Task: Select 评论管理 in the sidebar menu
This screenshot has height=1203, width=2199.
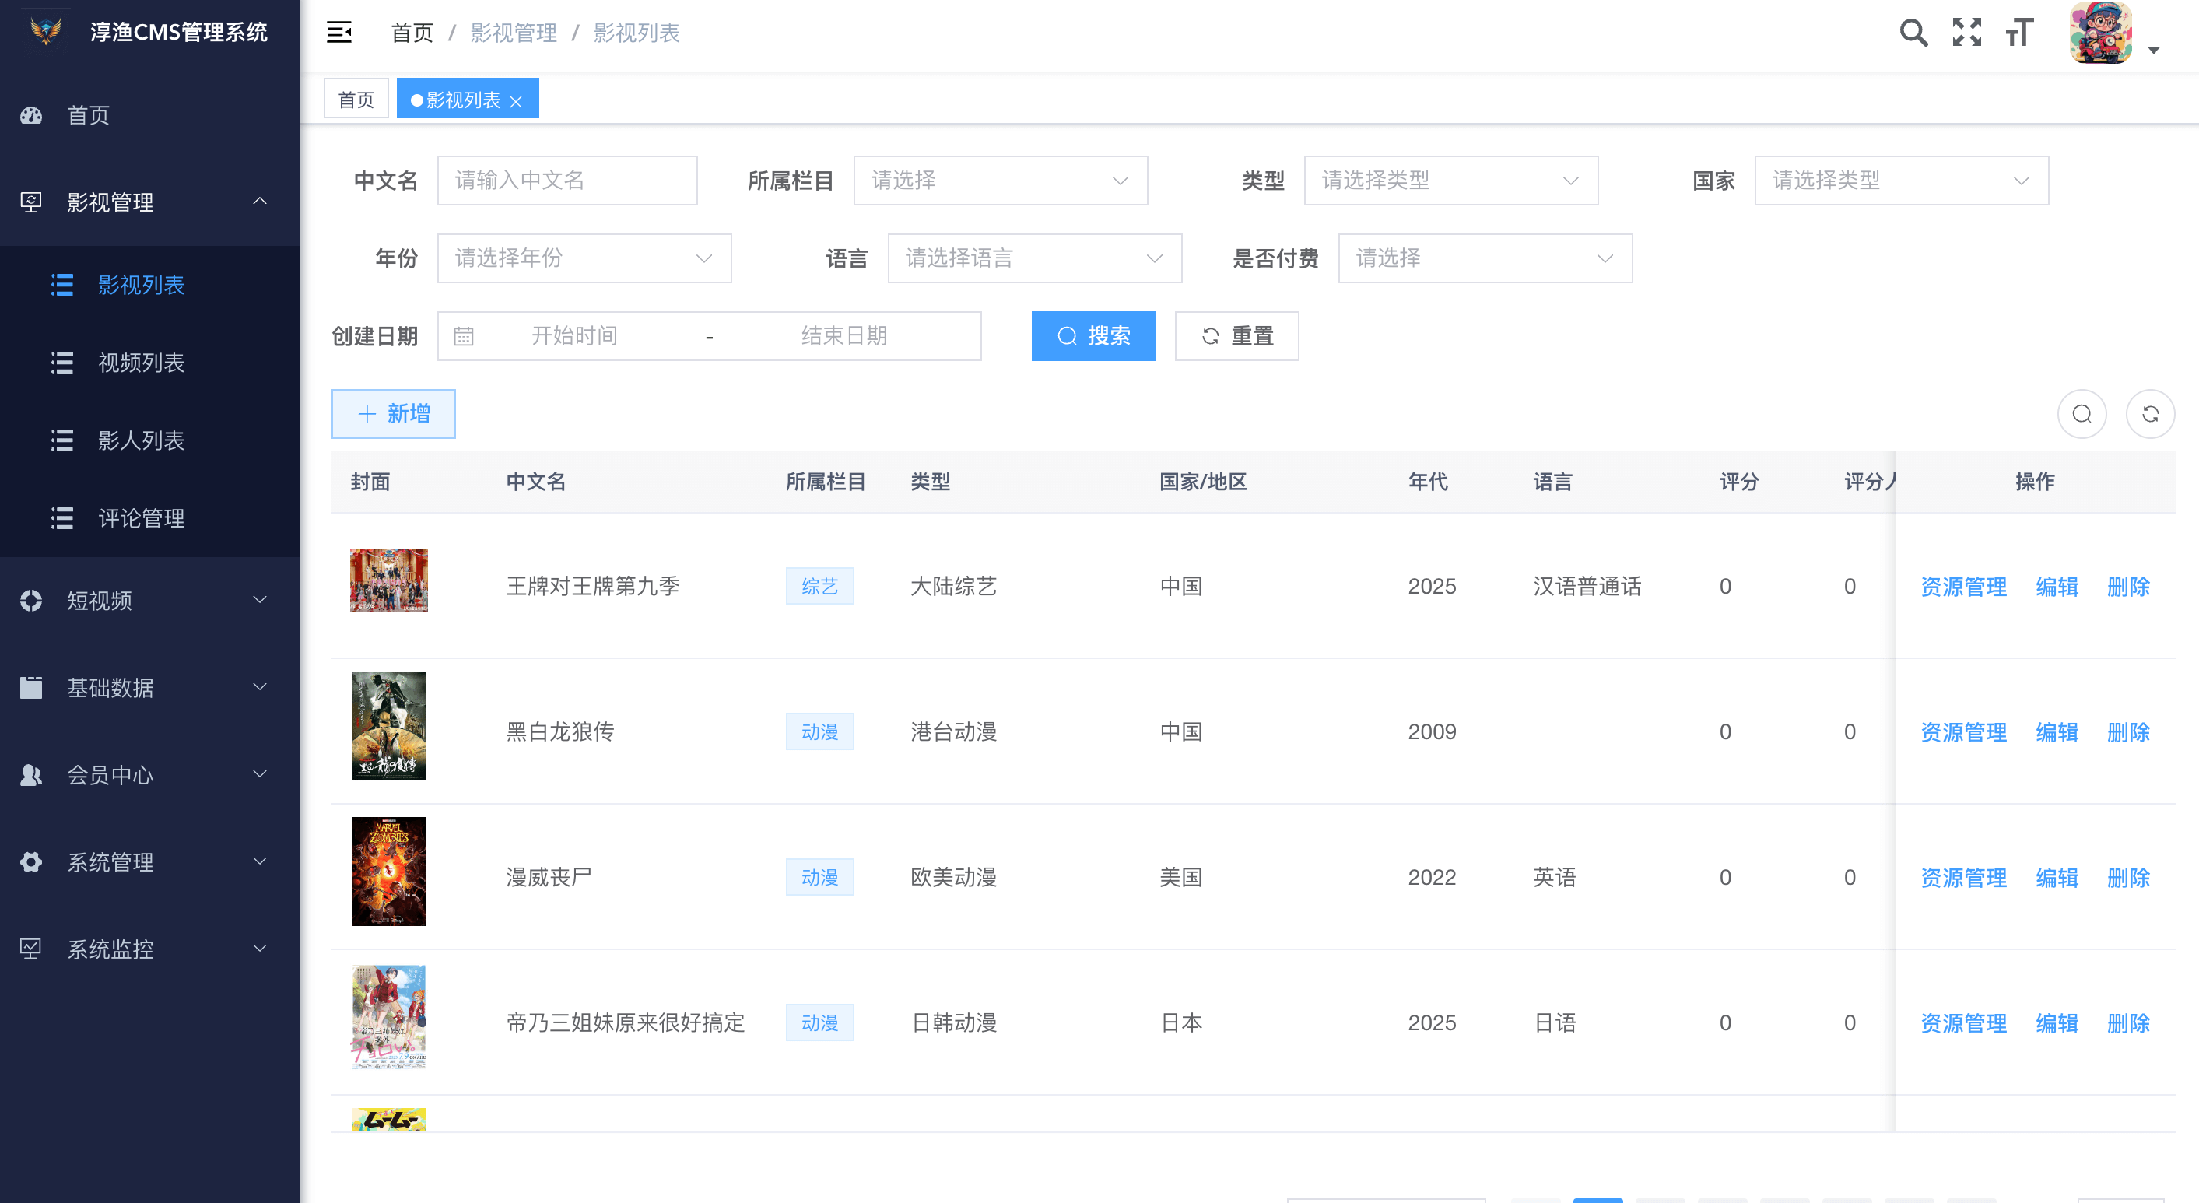Action: click(x=141, y=518)
